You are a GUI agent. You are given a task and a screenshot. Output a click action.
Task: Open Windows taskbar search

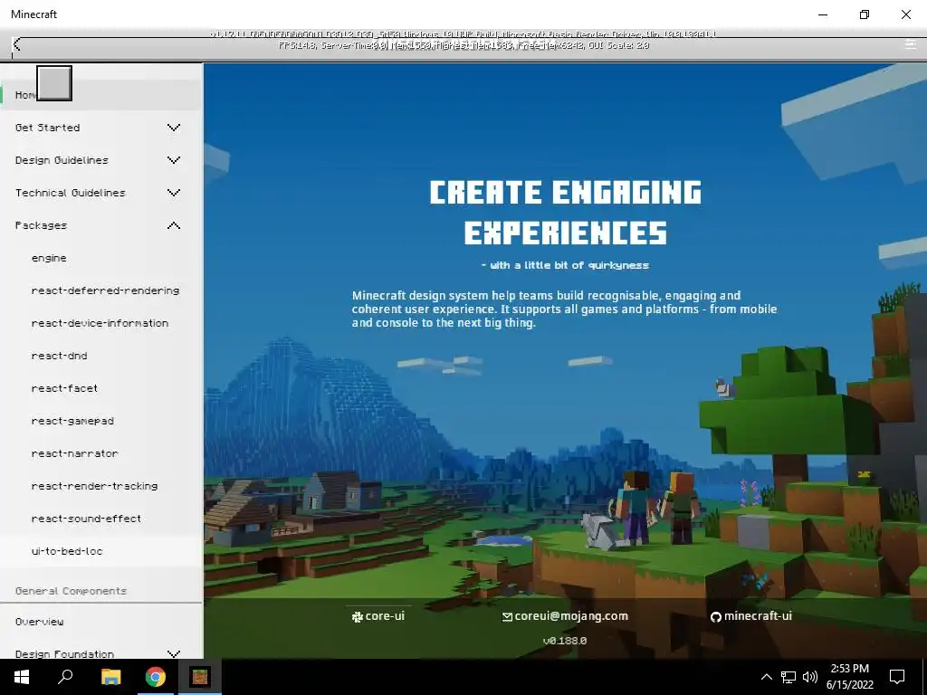[x=65, y=677]
